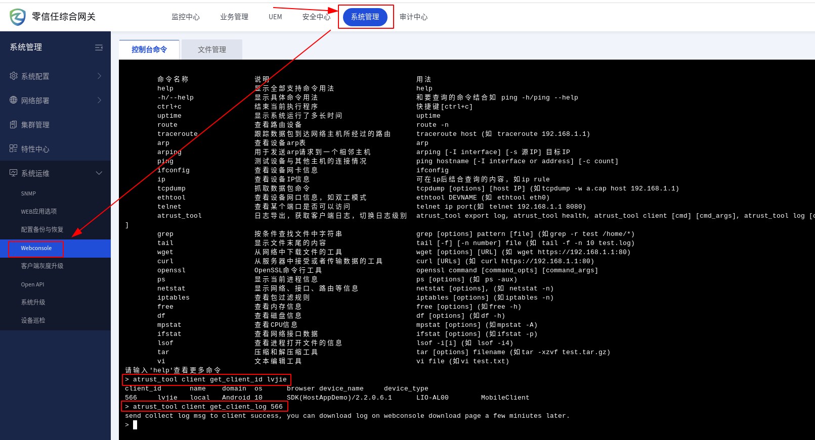815x440 pixels.
Task: Click the traceroute command name
Action: point(178,134)
